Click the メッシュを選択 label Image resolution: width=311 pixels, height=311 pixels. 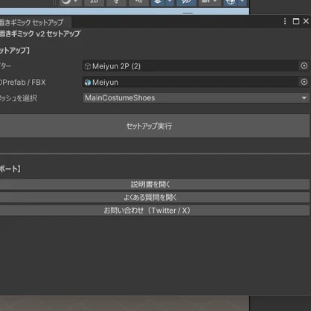coord(19,98)
